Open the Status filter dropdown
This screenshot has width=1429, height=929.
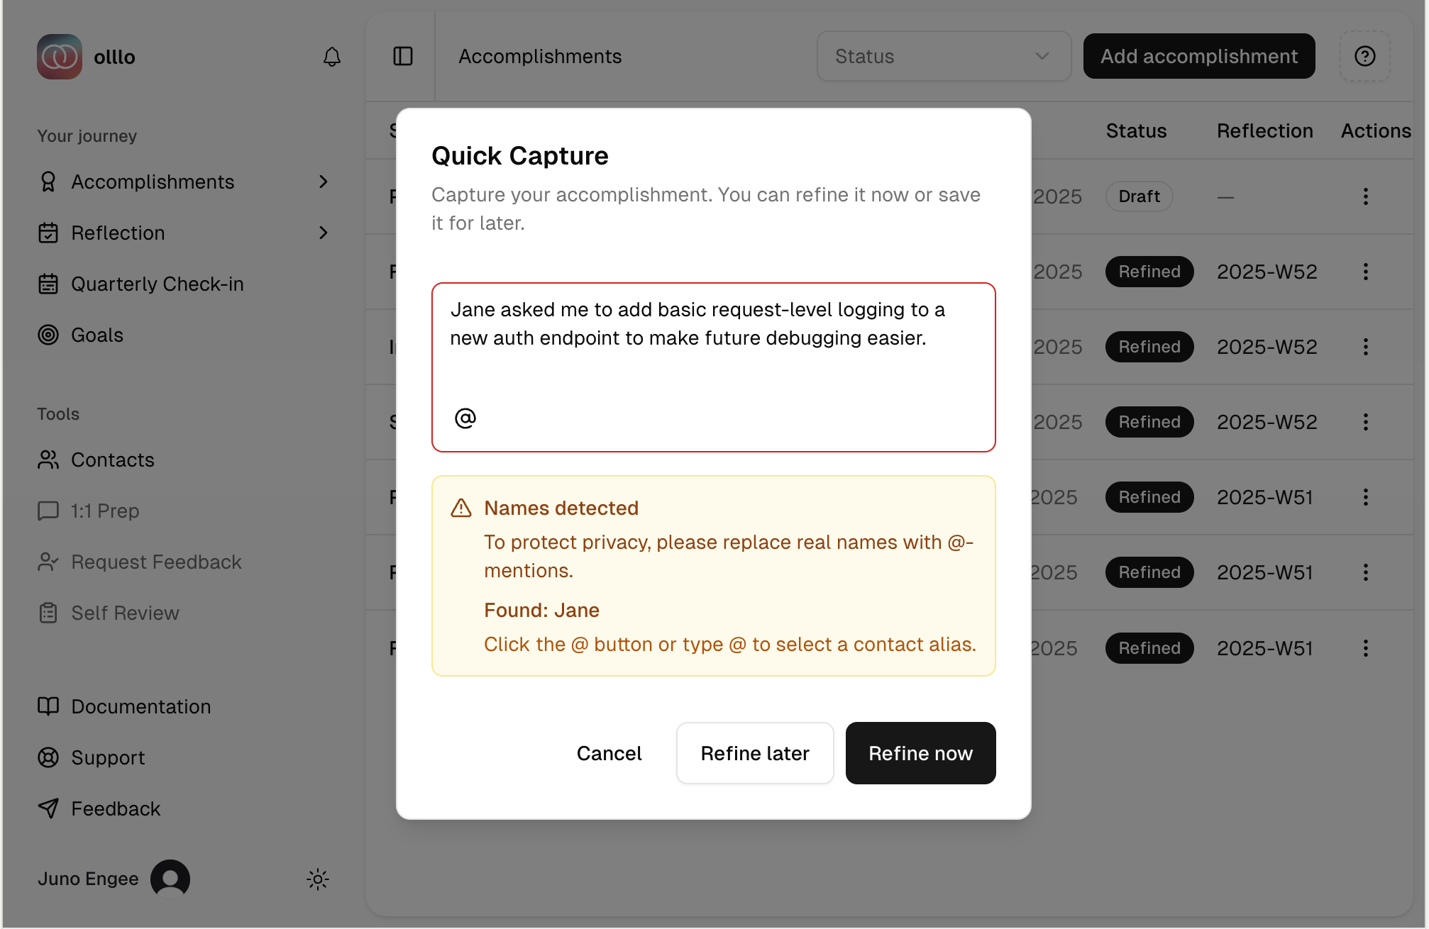point(943,57)
